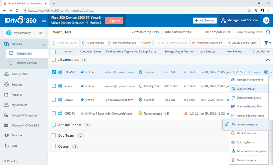Click the hamburger menu icon beside IDrive logo

click(x=44, y=20)
